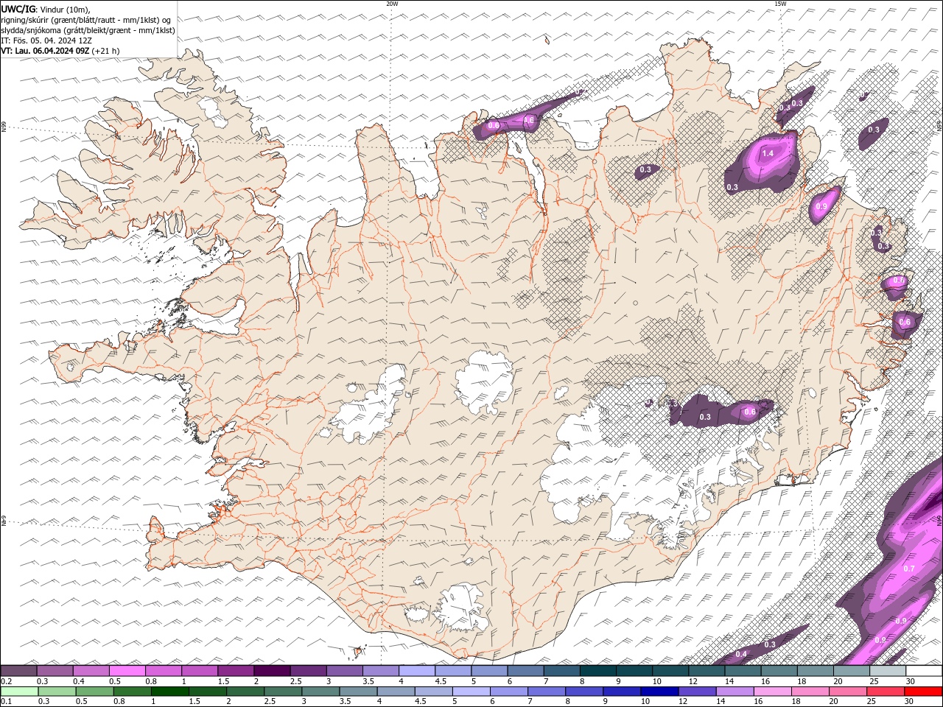
Task: Select the 'IT: Fös. 05. 04. 2024 12Z' line
Action: coord(46,41)
